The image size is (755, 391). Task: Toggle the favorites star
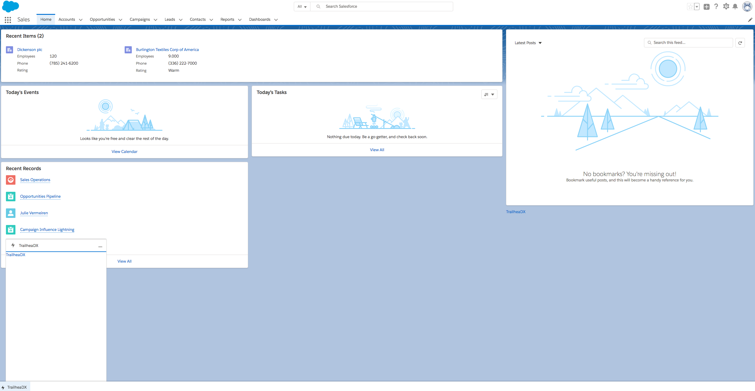(x=690, y=7)
